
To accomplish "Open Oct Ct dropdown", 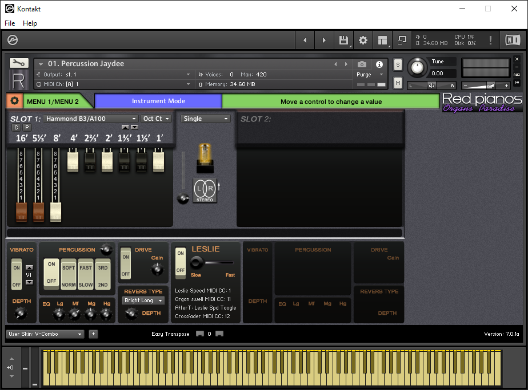I will (x=156, y=119).
